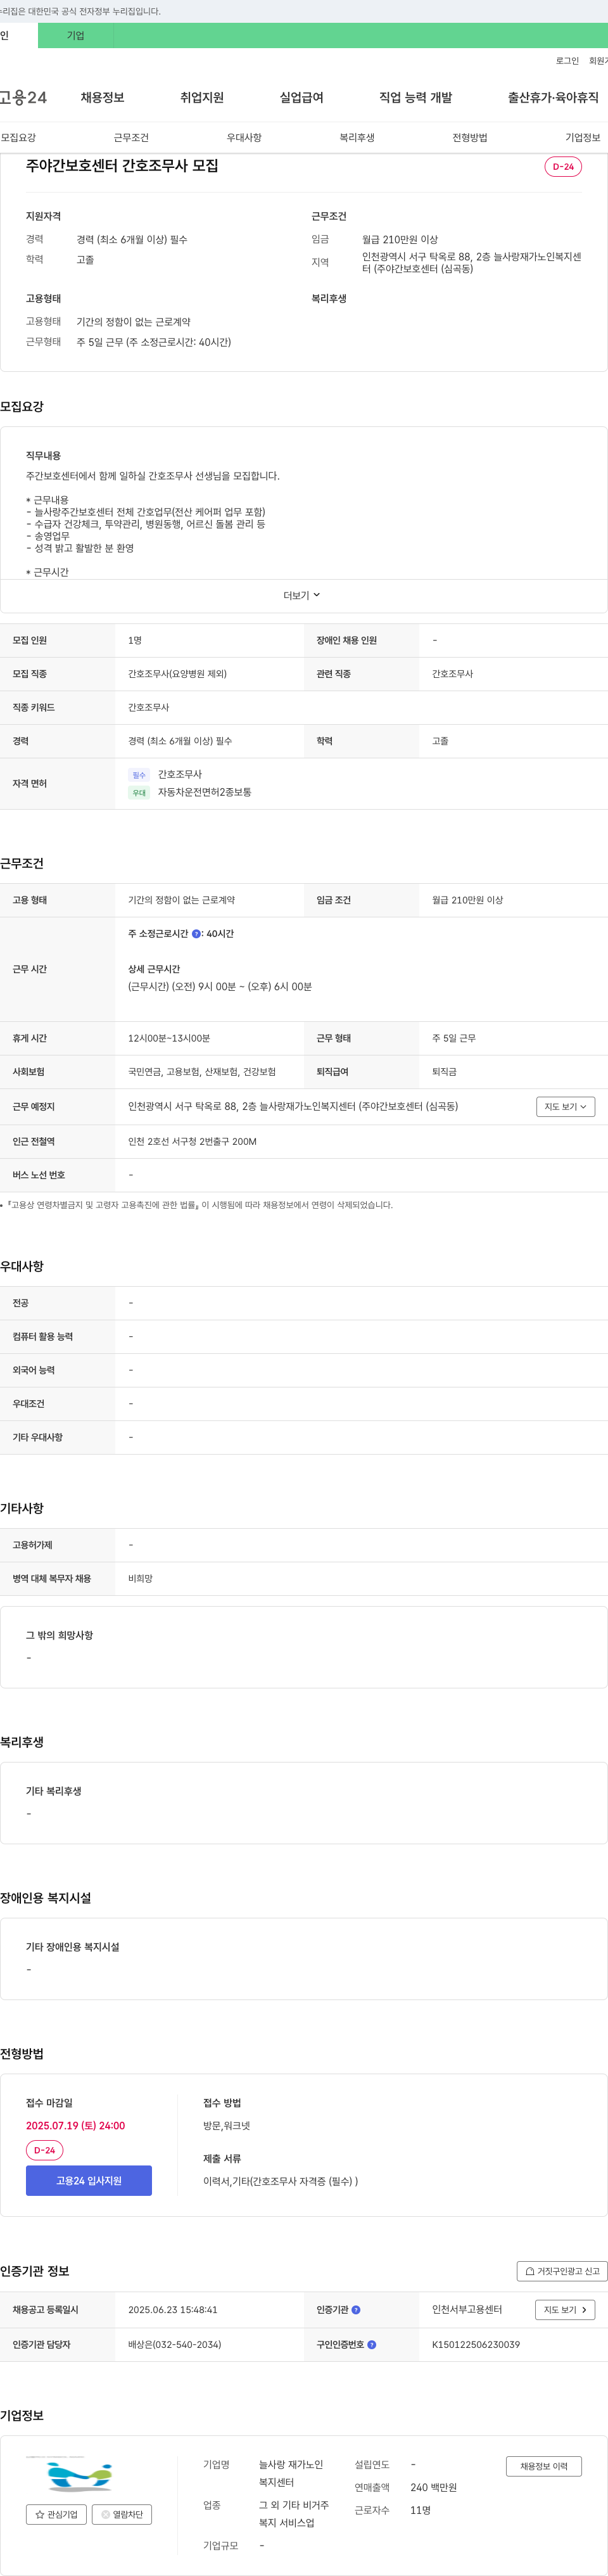Open 취업지원 main menu
Viewport: 608px width, 2576px height.
click(202, 97)
